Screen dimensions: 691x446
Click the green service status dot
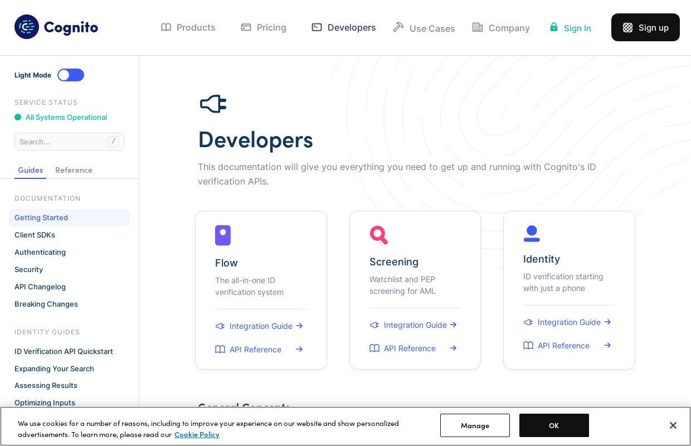tap(18, 117)
